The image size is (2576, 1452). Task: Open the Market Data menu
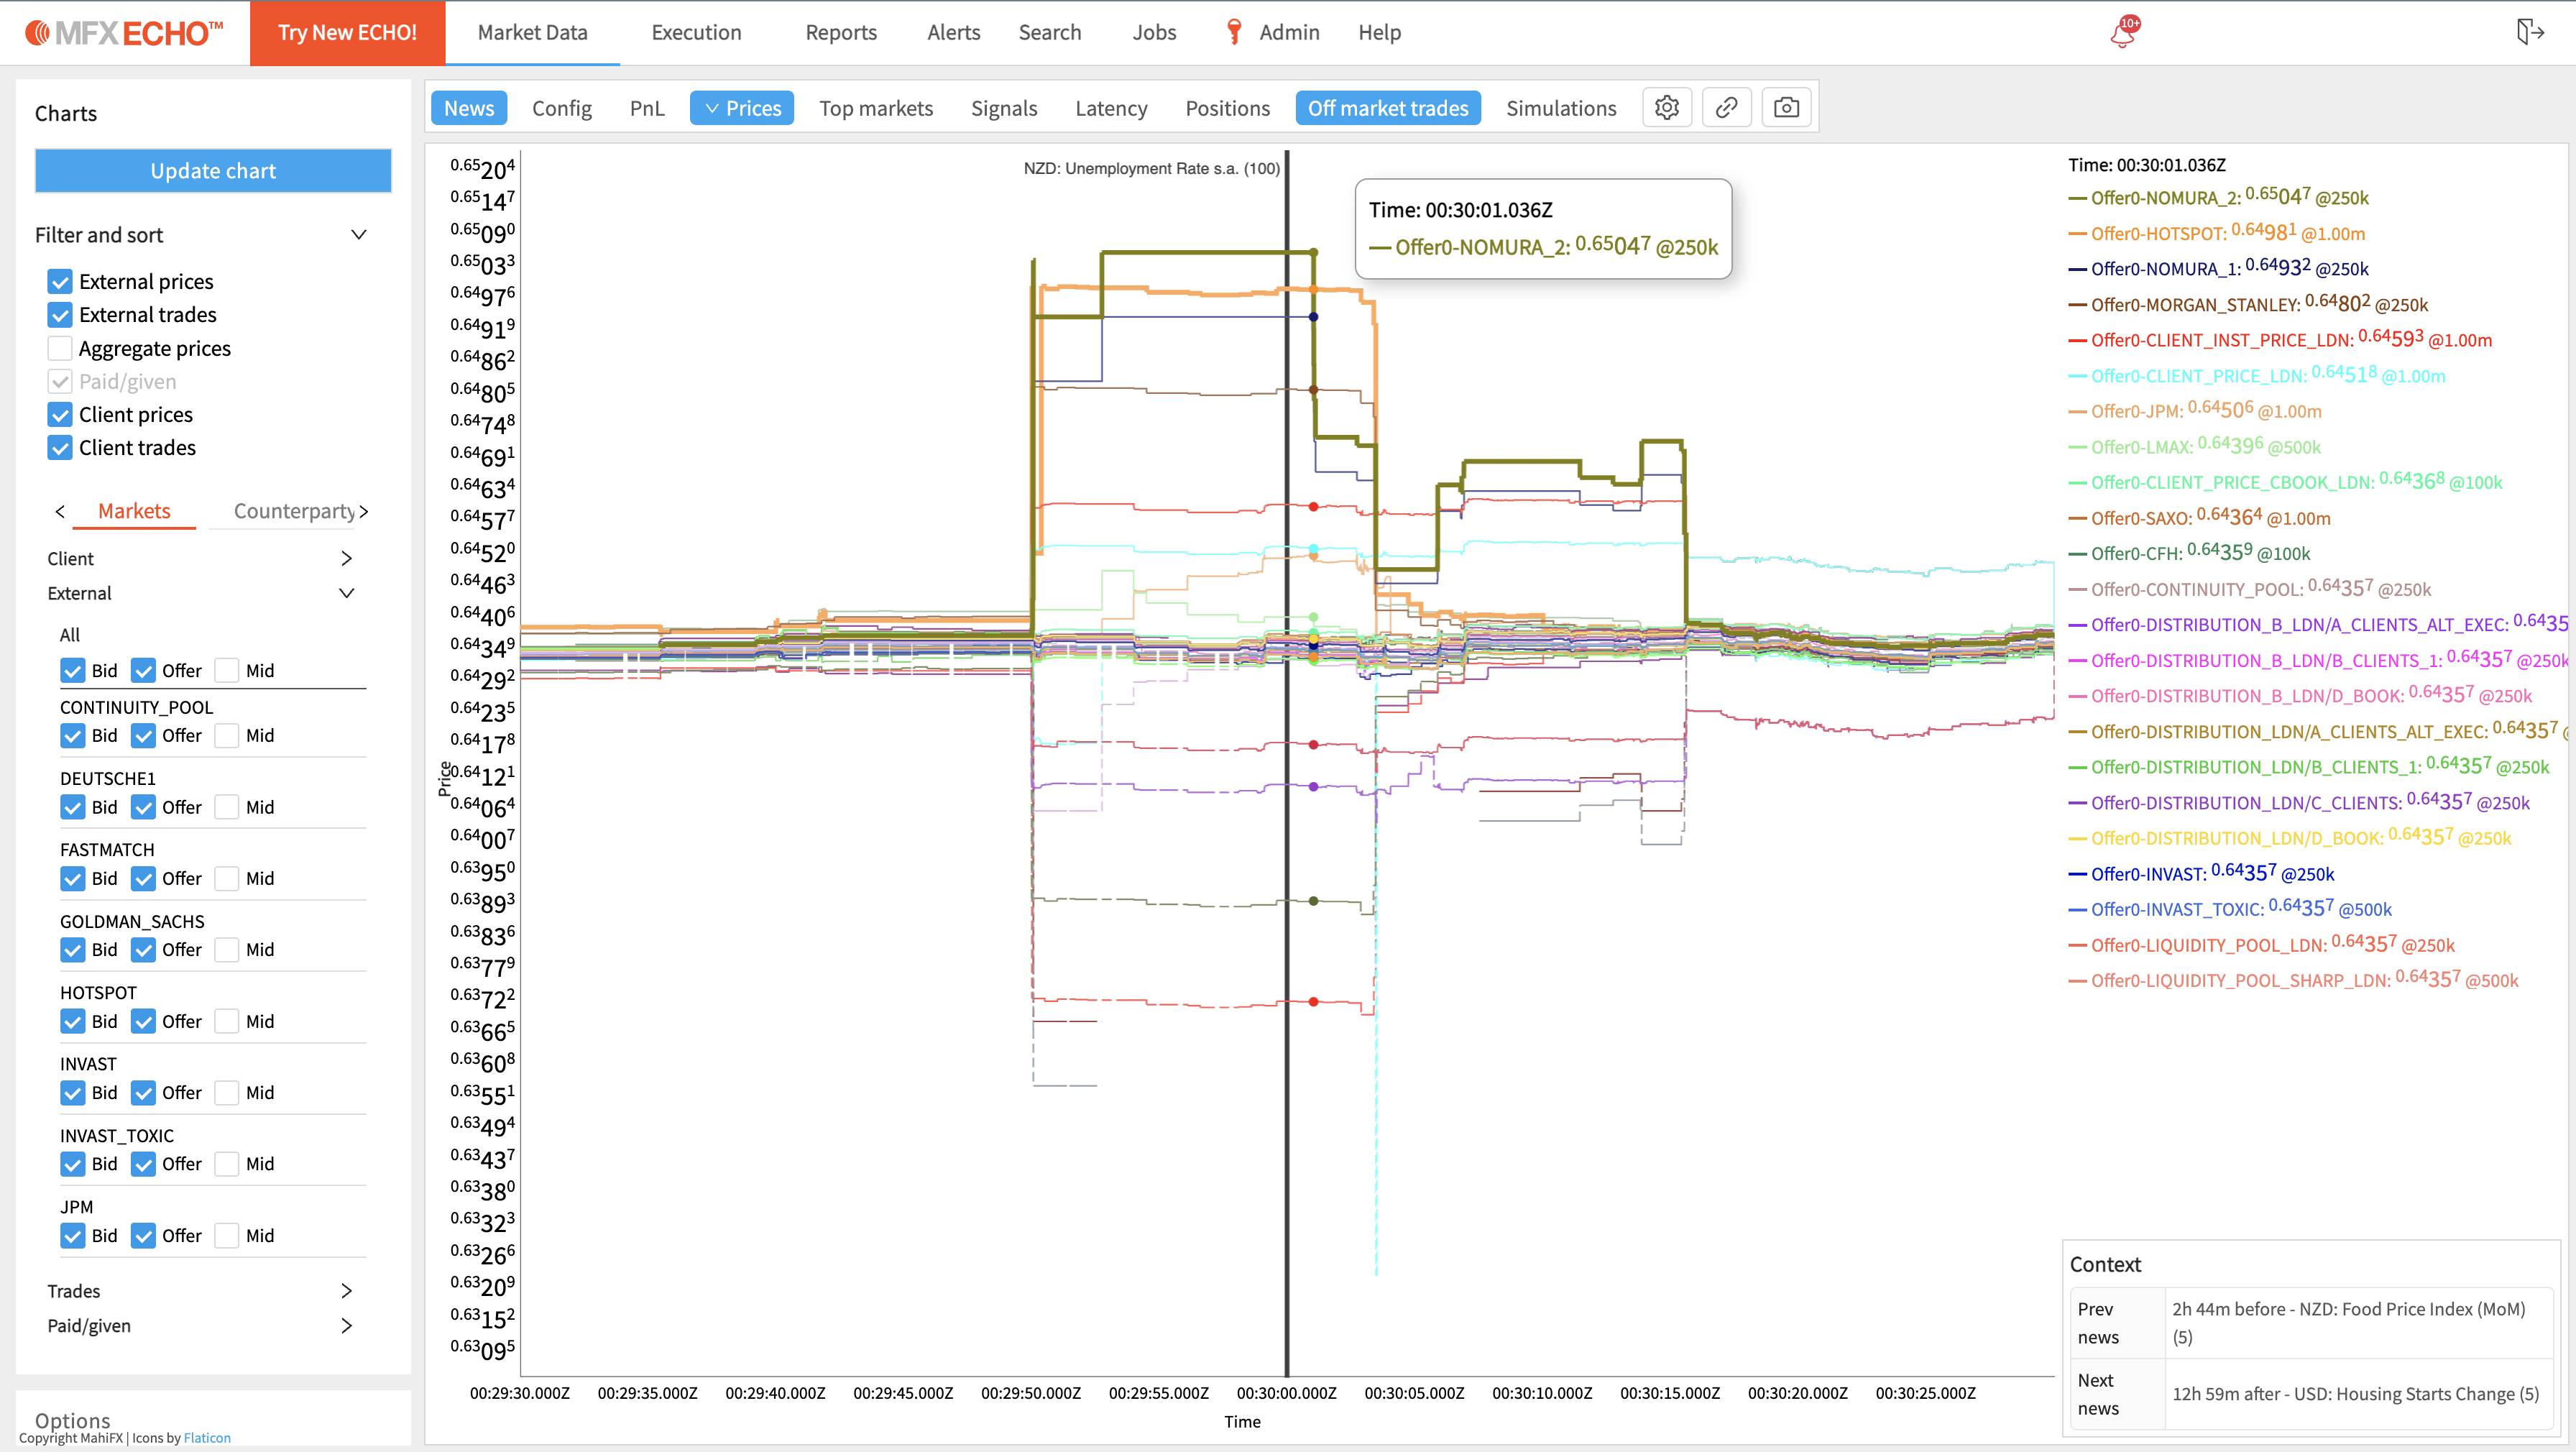click(532, 32)
